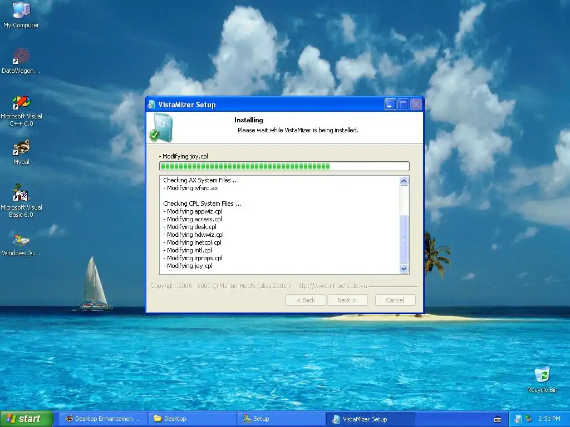Click the installation progress bar
The image size is (570, 427).
(284, 166)
